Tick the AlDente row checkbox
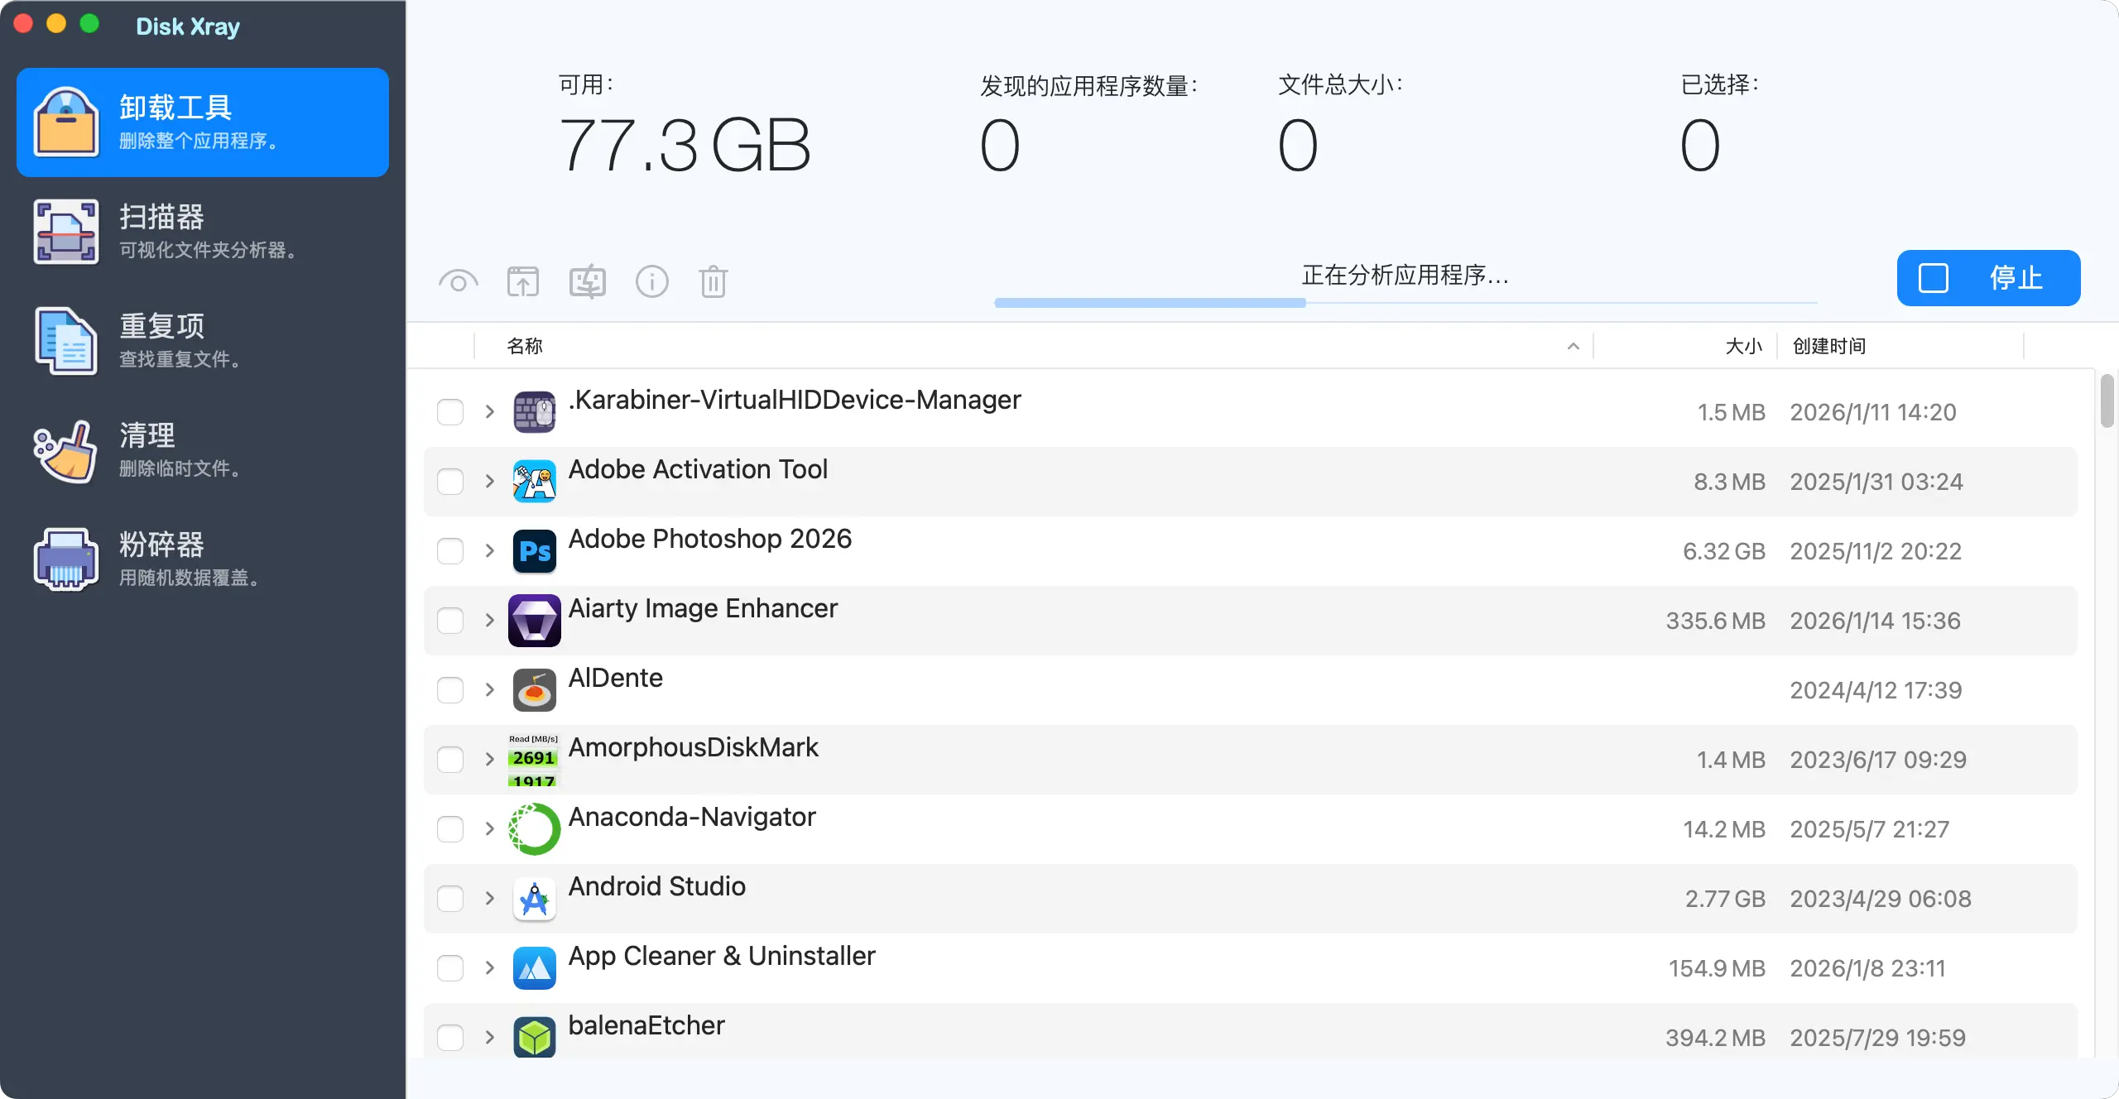The height and width of the screenshot is (1099, 2119). pos(450,690)
